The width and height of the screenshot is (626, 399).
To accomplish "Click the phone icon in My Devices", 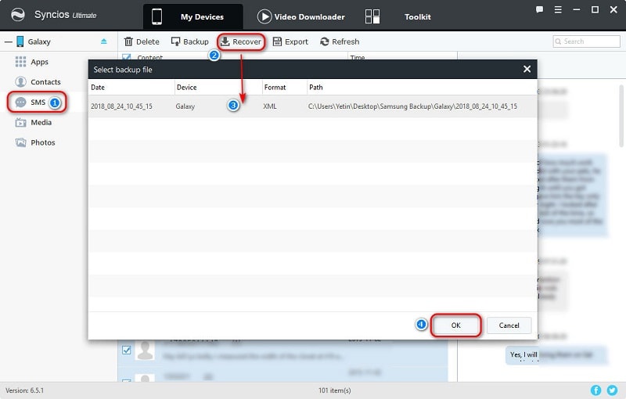I will coord(157,16).
